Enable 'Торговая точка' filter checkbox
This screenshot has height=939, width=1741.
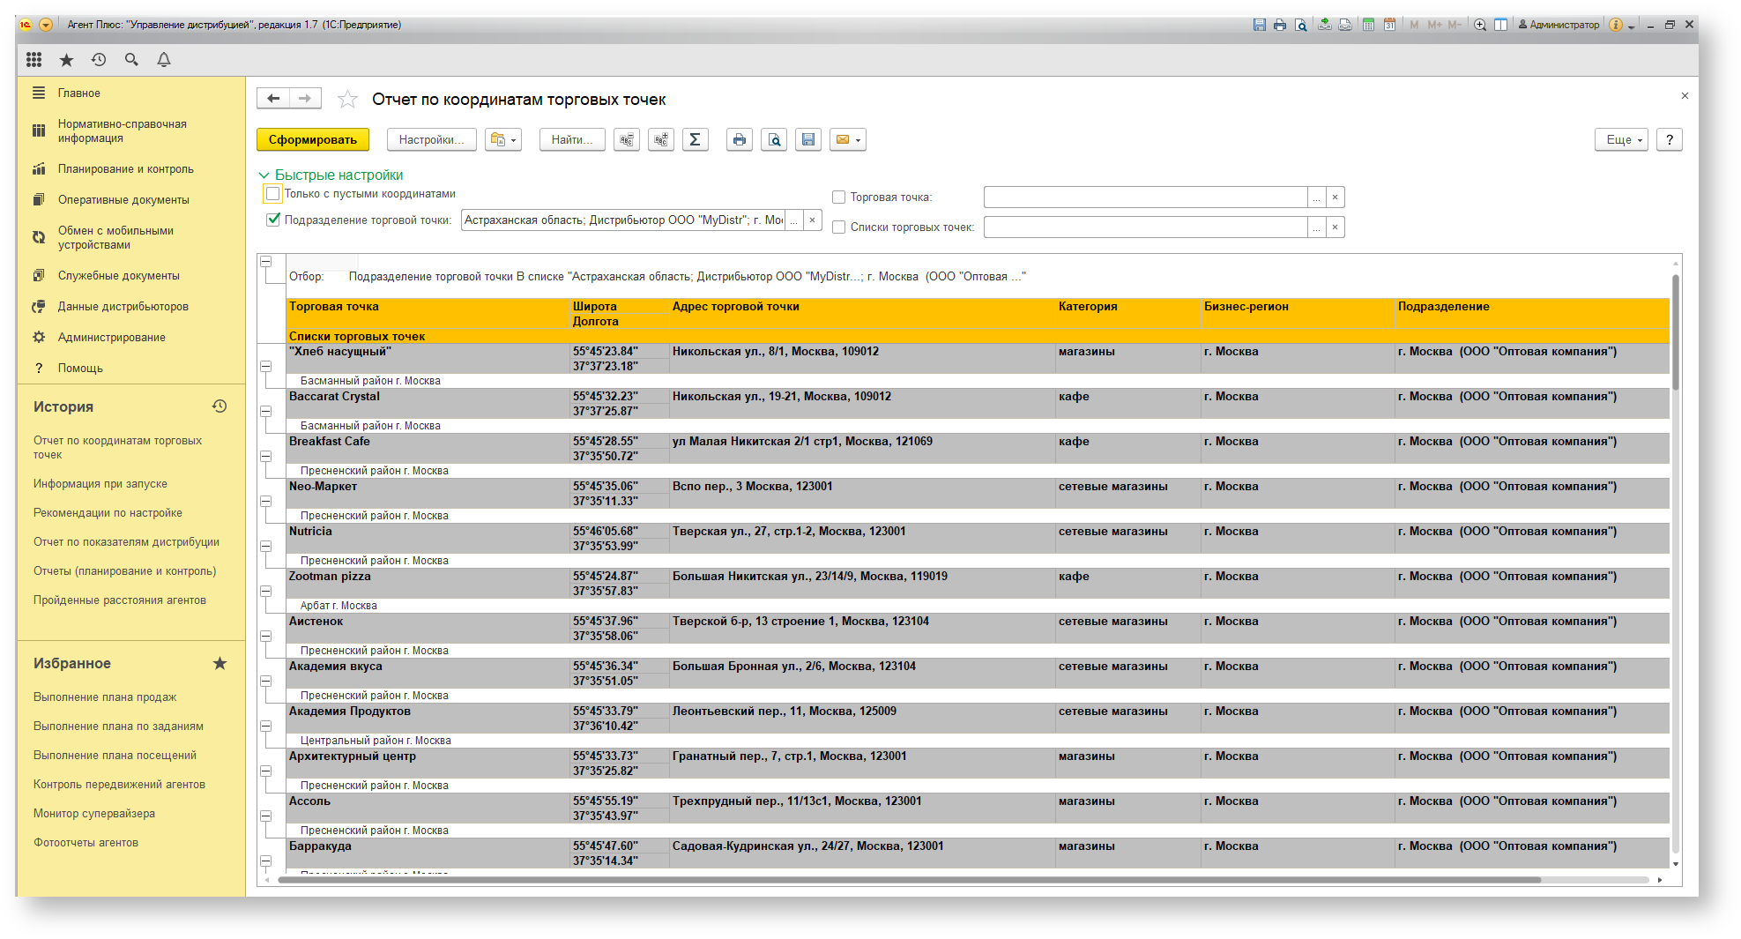[x=838, y=197]
